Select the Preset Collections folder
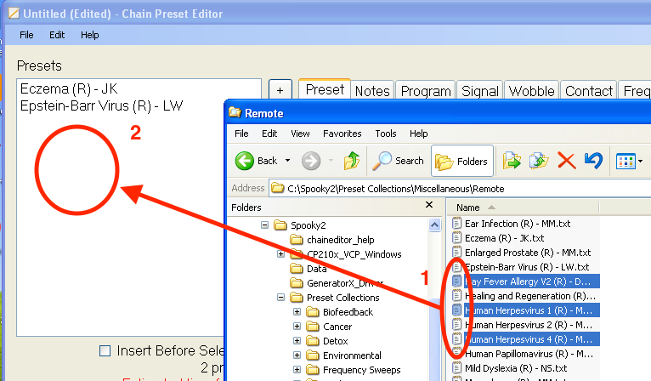This screenshot has width=651, height=381. coord(343,298)
